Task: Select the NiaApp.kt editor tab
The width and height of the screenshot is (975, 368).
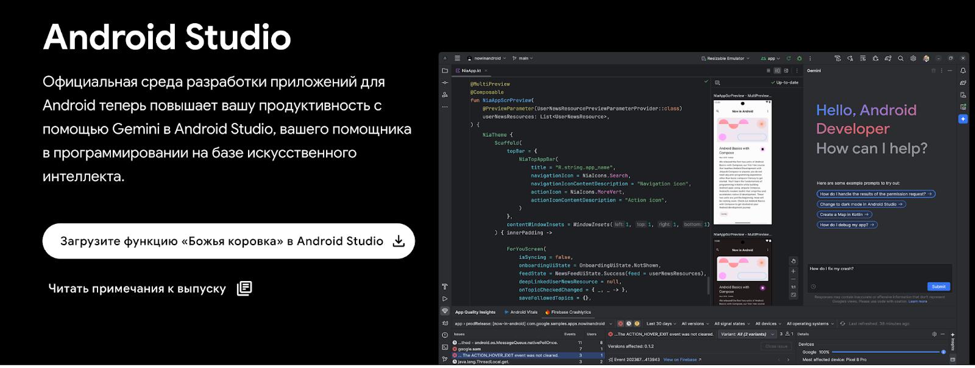Action: point(470,71)
